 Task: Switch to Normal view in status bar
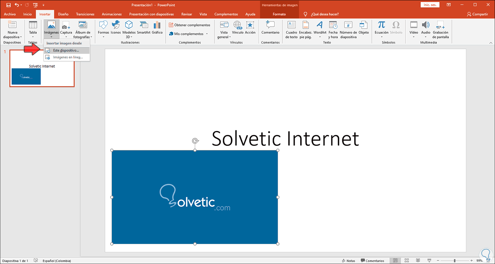[395, 261]
